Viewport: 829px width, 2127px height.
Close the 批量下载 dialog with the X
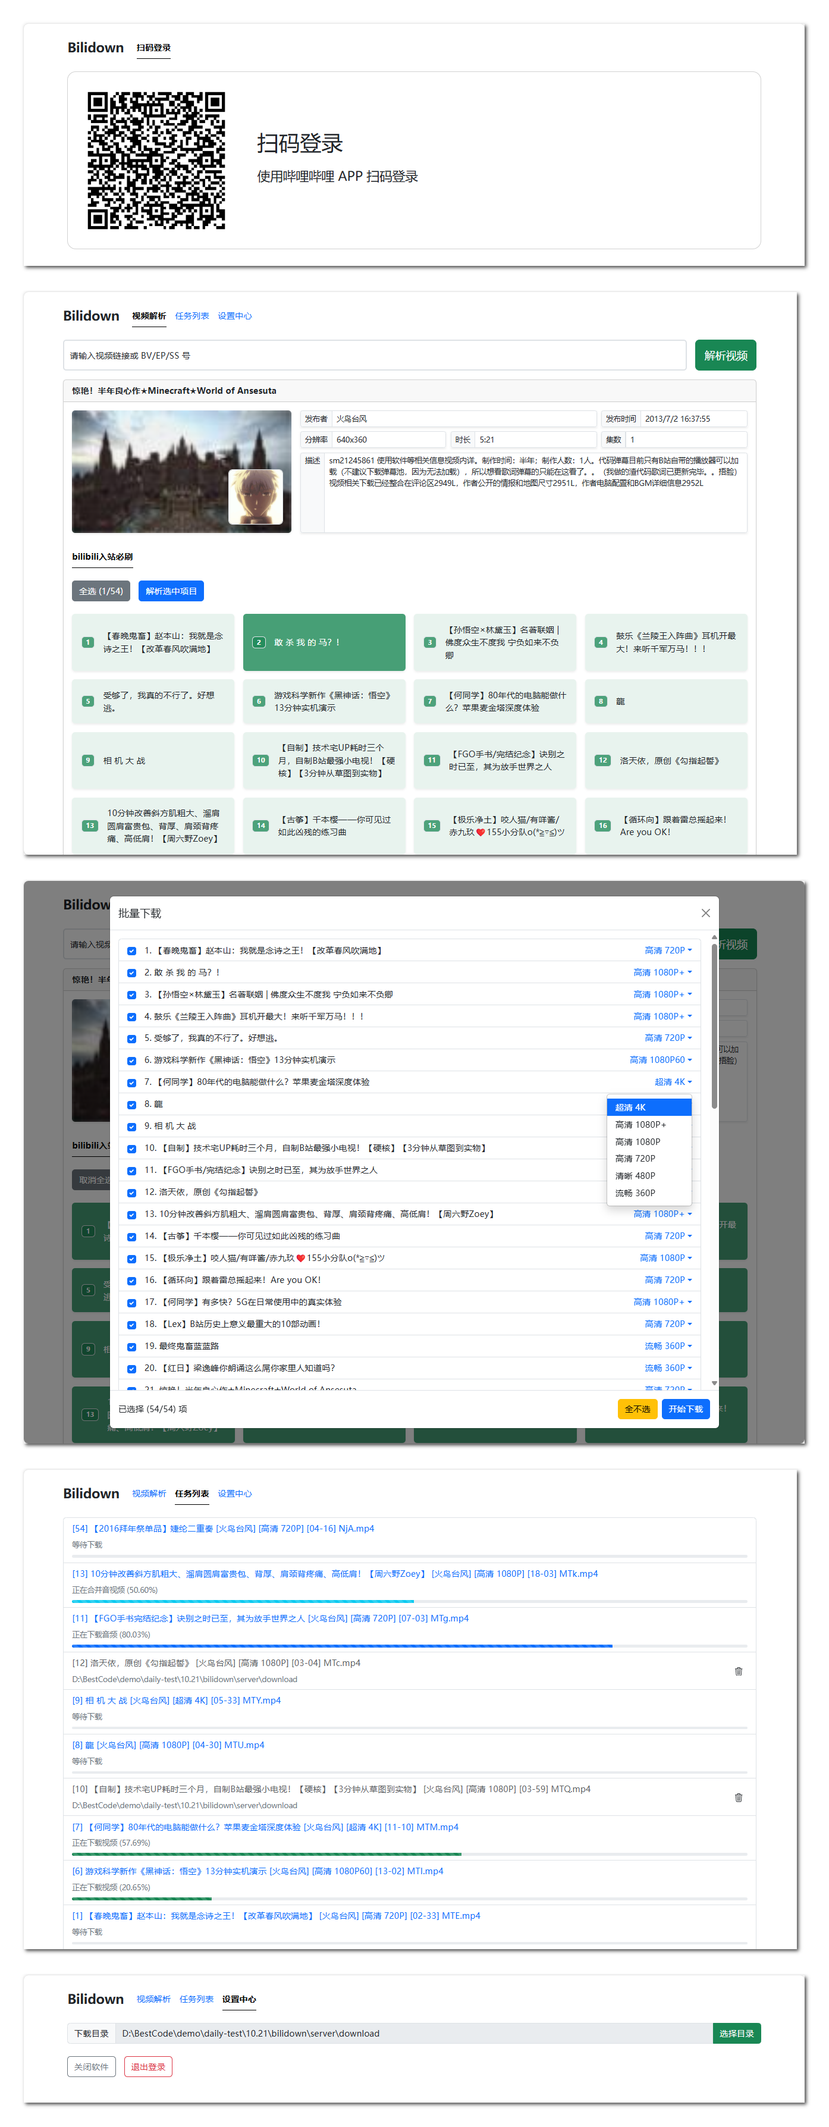[x=705, y=912]
